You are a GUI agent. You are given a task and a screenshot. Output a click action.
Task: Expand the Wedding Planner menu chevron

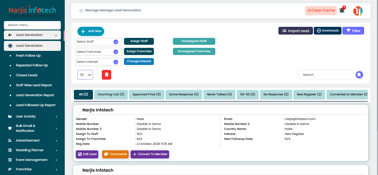click(x=56, y=150)
